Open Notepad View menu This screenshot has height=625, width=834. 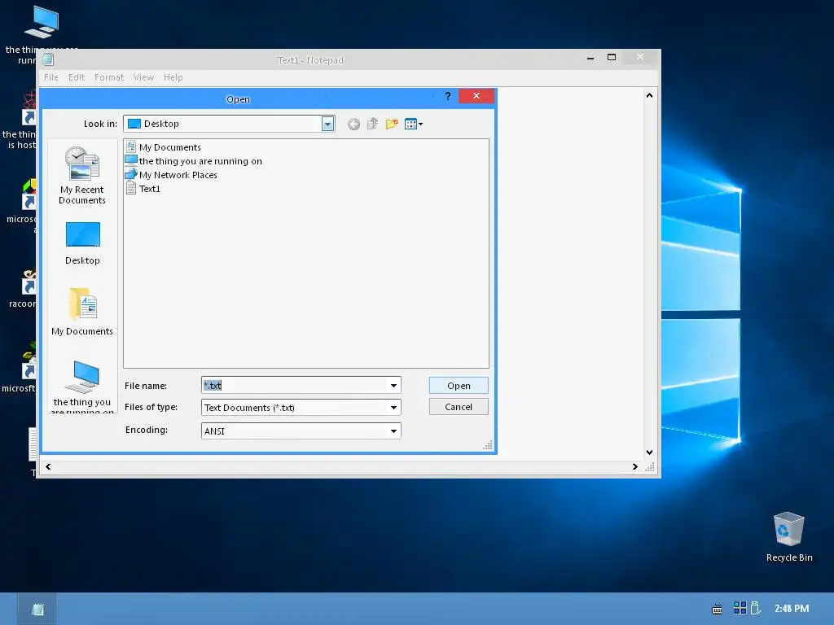point(143,77)
